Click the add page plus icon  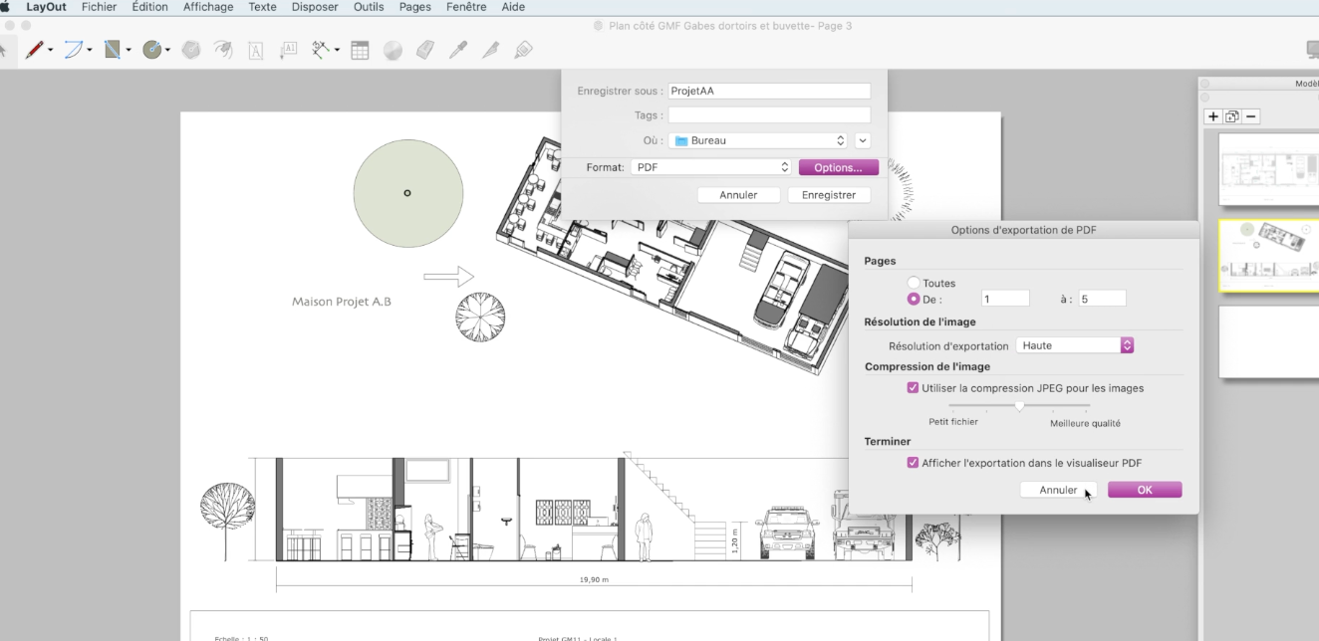pyautogui.click(x=1212, y=116)
